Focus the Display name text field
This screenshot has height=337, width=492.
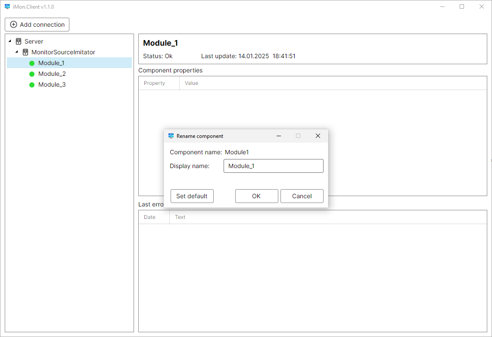pyautogui.click(x=273, y=166)
